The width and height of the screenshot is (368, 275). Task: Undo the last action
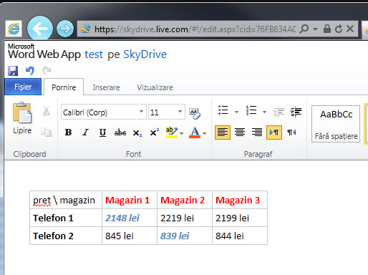(x=30, y=71)
